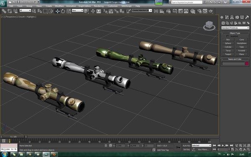The image size is (251, 157).
Task: Click the ViewCube in viewport
Action: 209,26
